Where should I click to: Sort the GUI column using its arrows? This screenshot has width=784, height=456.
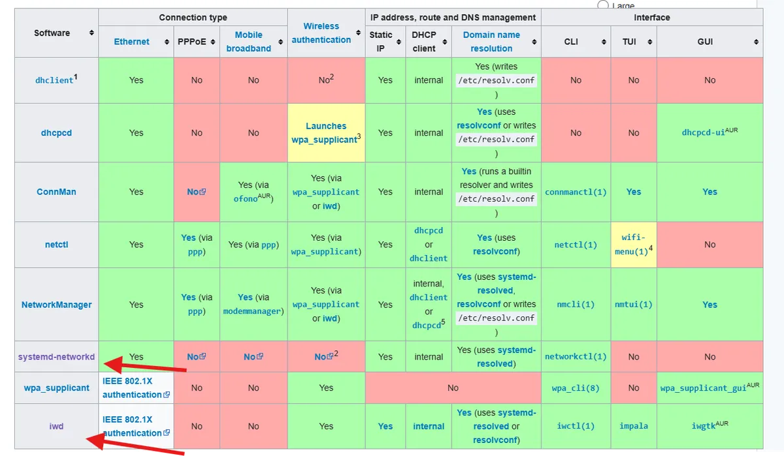point(756,42)
